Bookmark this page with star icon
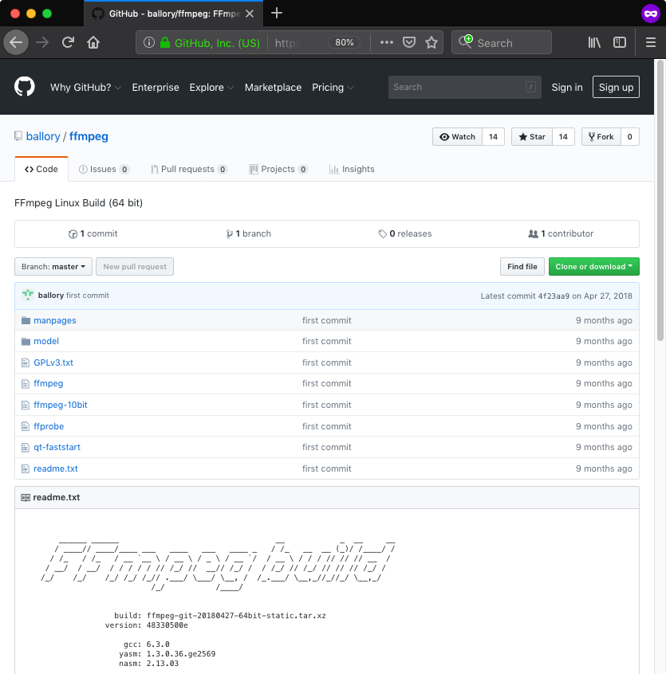This screenshot has width=666, height=674. 431,42
